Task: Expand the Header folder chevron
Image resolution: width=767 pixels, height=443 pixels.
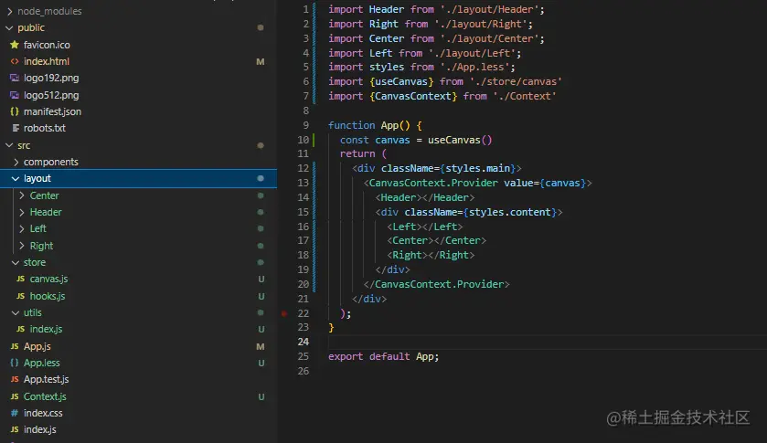Action: (x=22, y=212)
